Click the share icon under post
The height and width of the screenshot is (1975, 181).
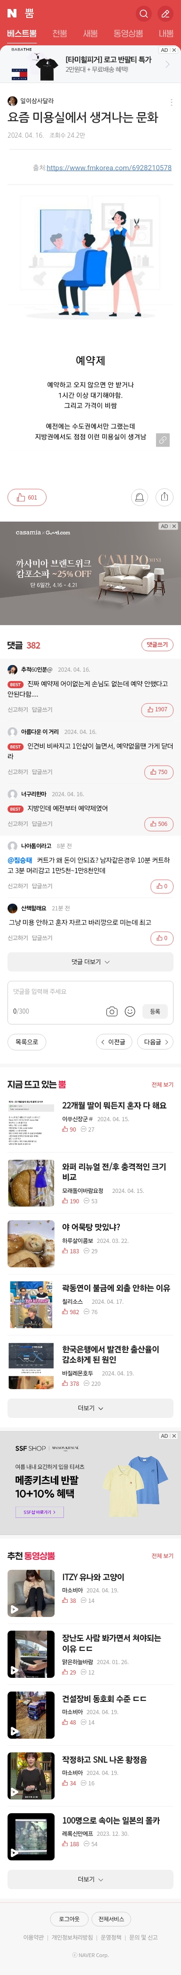click(164, 497)
